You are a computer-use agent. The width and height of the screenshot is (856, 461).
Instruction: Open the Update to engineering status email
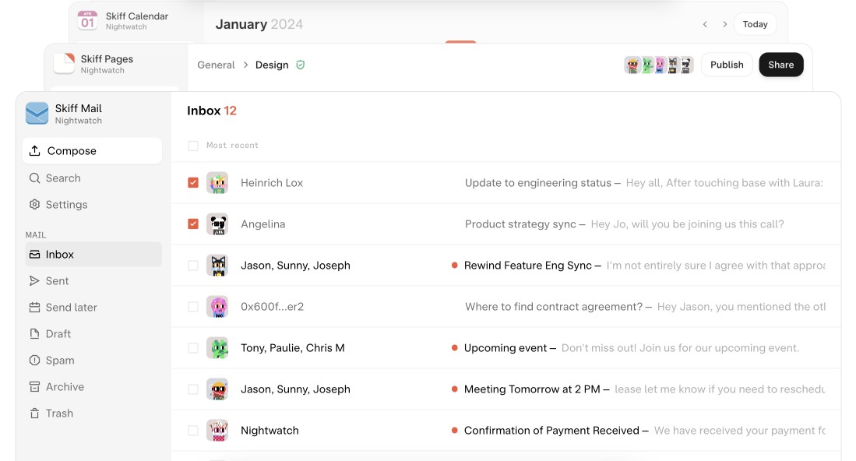pos(506,183)
